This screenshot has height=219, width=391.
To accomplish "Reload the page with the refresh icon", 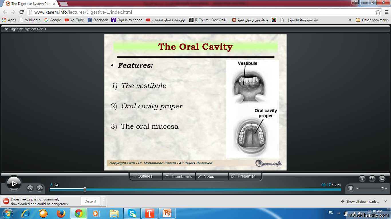I will click(x=21, y=12).
